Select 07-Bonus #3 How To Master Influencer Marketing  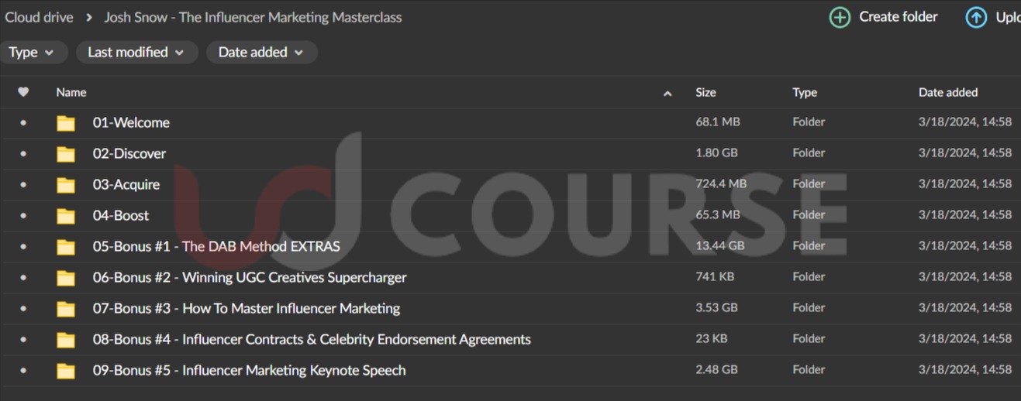(x=247, y=308)
